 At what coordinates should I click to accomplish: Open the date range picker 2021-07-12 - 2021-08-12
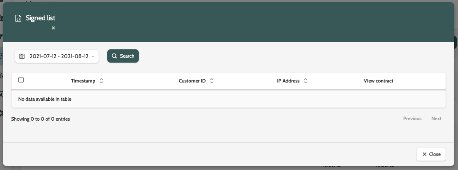tap(57, 56)
